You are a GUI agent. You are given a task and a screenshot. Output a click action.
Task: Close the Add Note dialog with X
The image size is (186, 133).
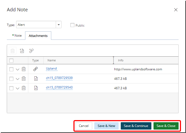176,10
